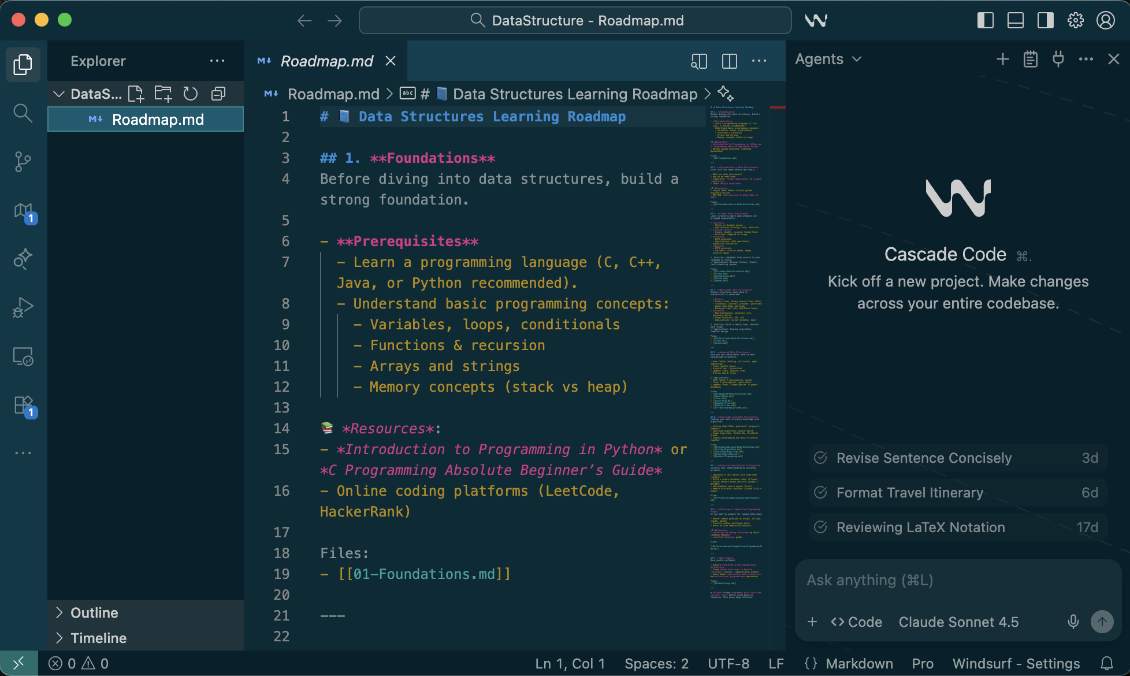Toggle the bottom panel visibility

point(1015,20)
